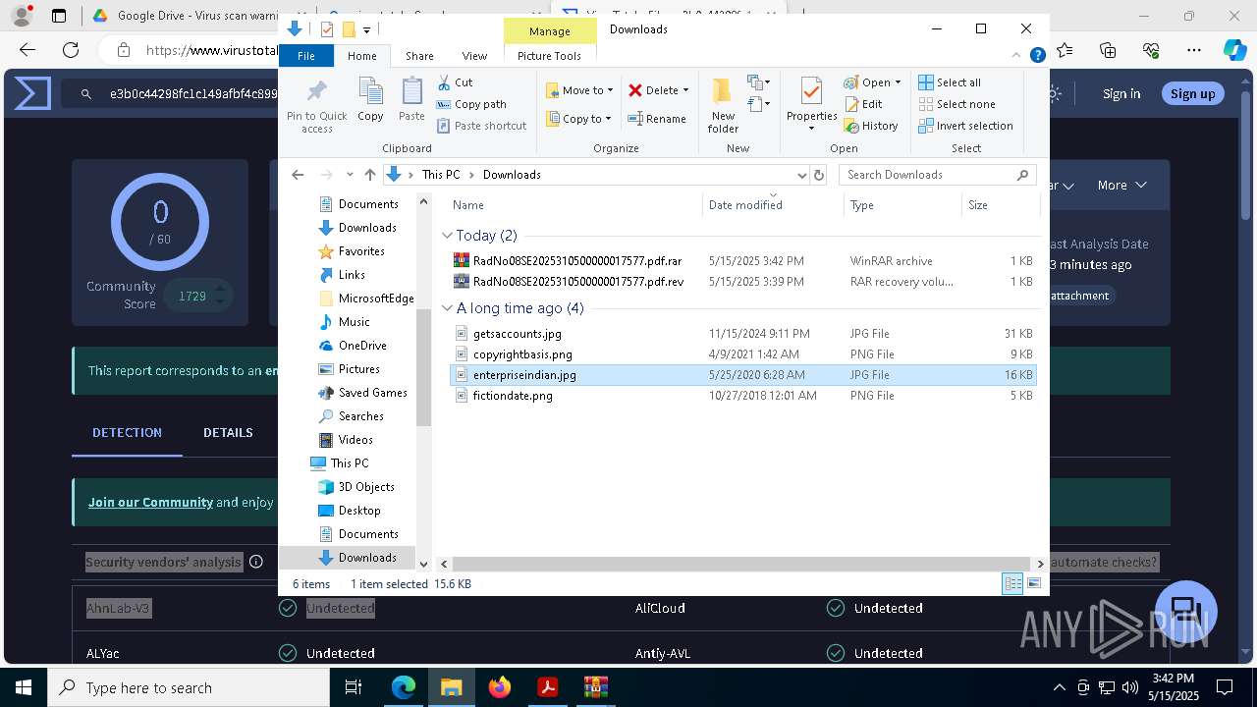Click Select none in the ribbon

(x=957, y=104)
